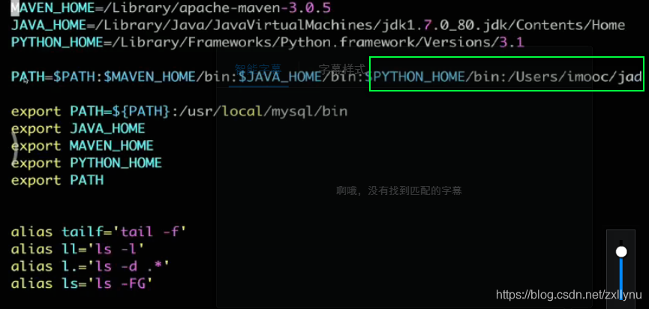Click the export JAVA_HOME line
Viewport: 649px width, 309px height.
click(x=78, y=129)
